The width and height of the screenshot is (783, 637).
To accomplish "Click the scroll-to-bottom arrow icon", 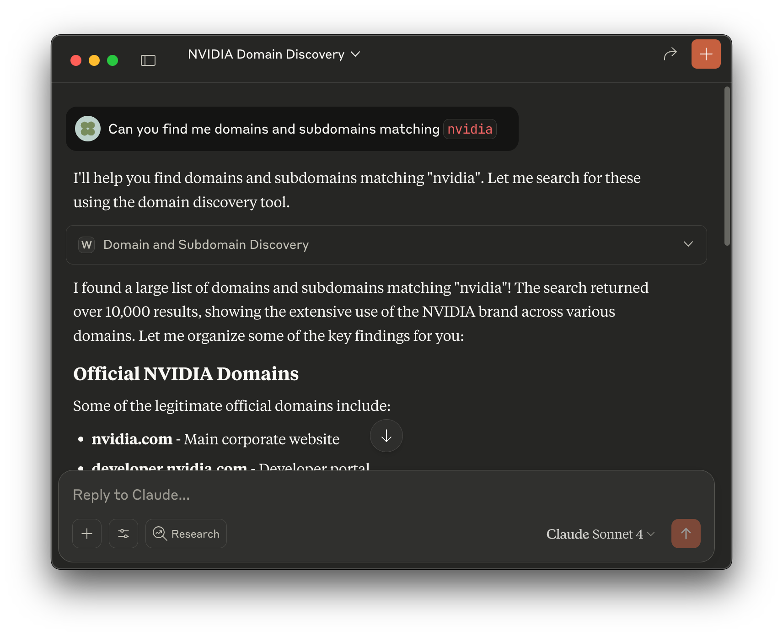I will coord(386,436).
